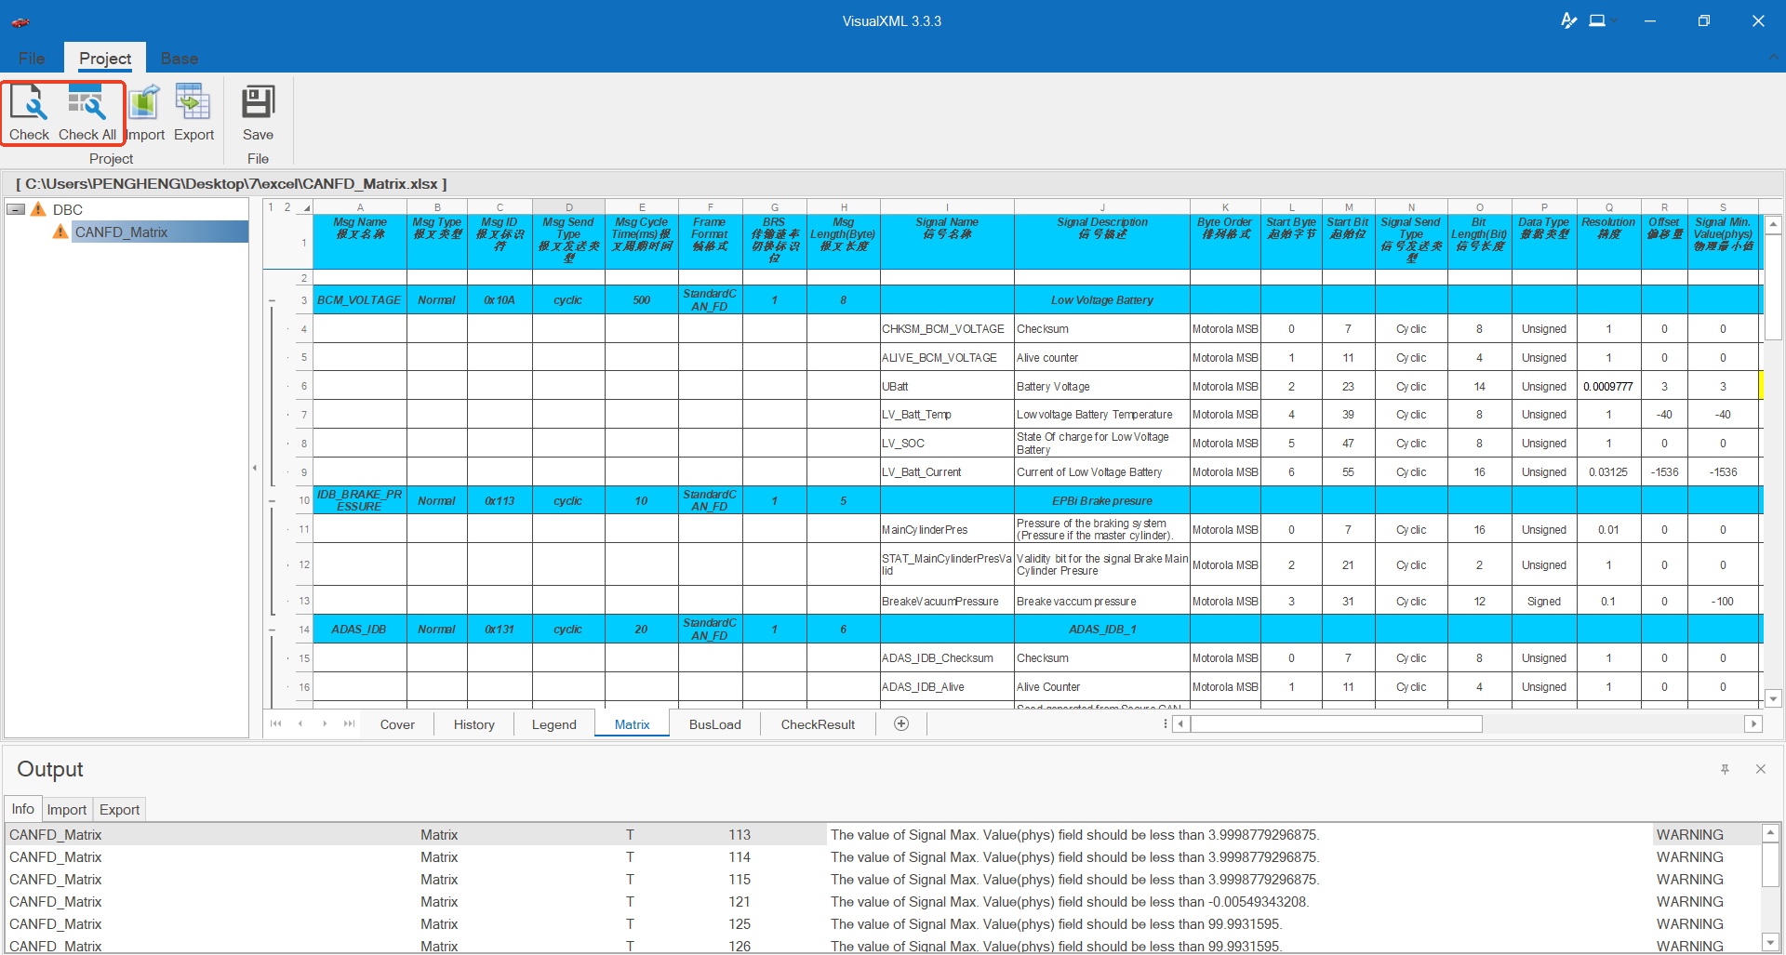Close the Output panel
The image size is (1786, 955).
(1760, 769)
